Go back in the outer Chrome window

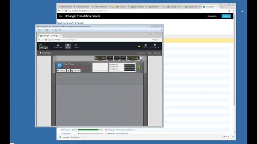click(59, 11)
